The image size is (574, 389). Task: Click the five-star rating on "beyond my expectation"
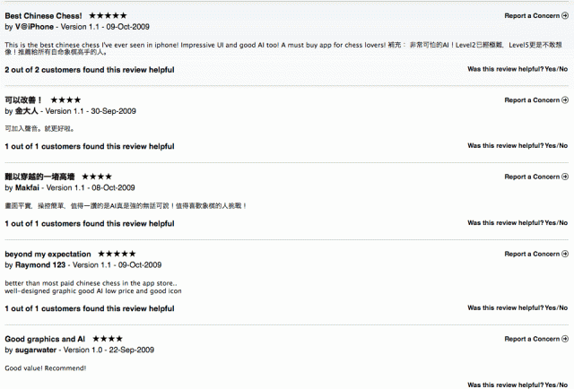[x=117, y=255]
